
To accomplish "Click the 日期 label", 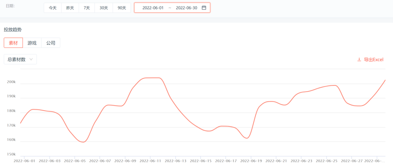I will tap(10, 6).
